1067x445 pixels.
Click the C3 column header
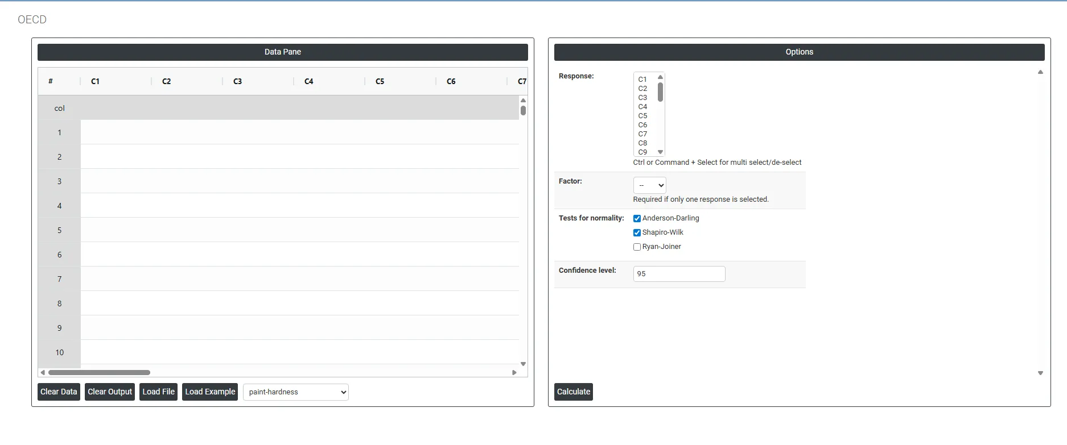click(258, 81)
